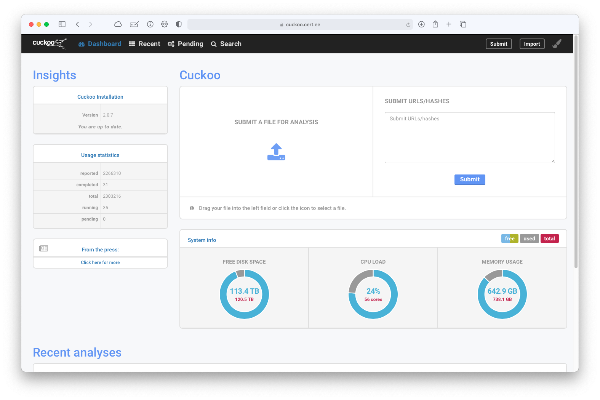Click the paintbrush theme icon
This screenshot has width=600, height=400.
click(557, 44)
